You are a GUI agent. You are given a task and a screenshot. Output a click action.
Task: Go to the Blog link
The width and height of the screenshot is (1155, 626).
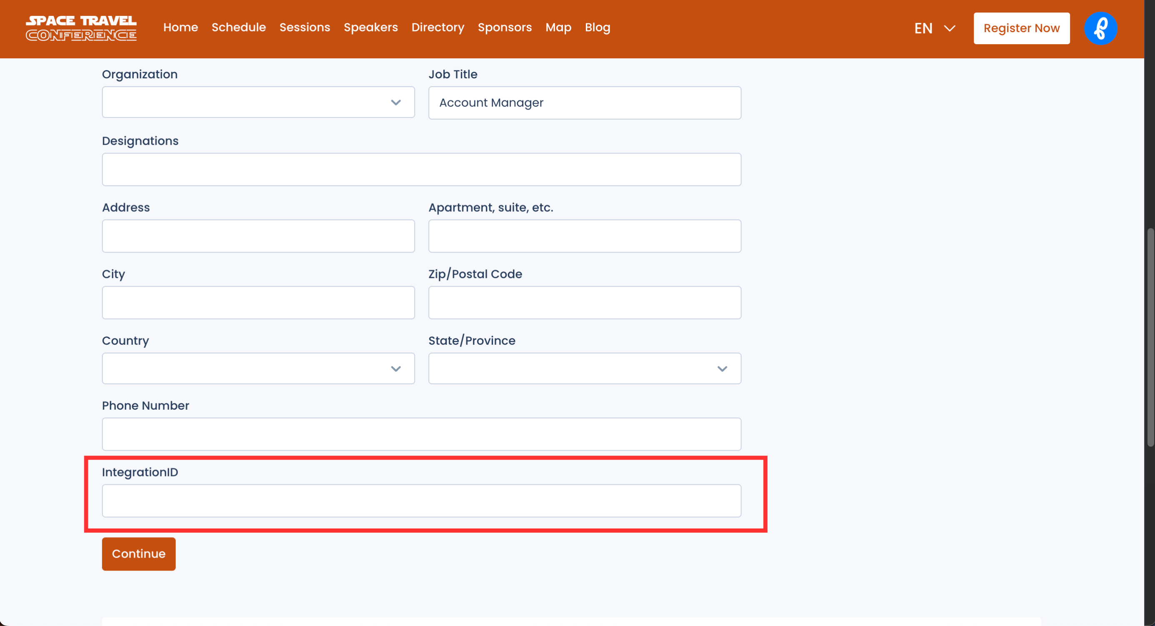(597, 28)
